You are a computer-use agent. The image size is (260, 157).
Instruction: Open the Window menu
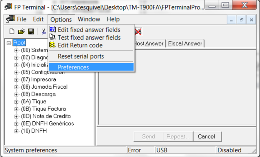[x=89, y=19]
